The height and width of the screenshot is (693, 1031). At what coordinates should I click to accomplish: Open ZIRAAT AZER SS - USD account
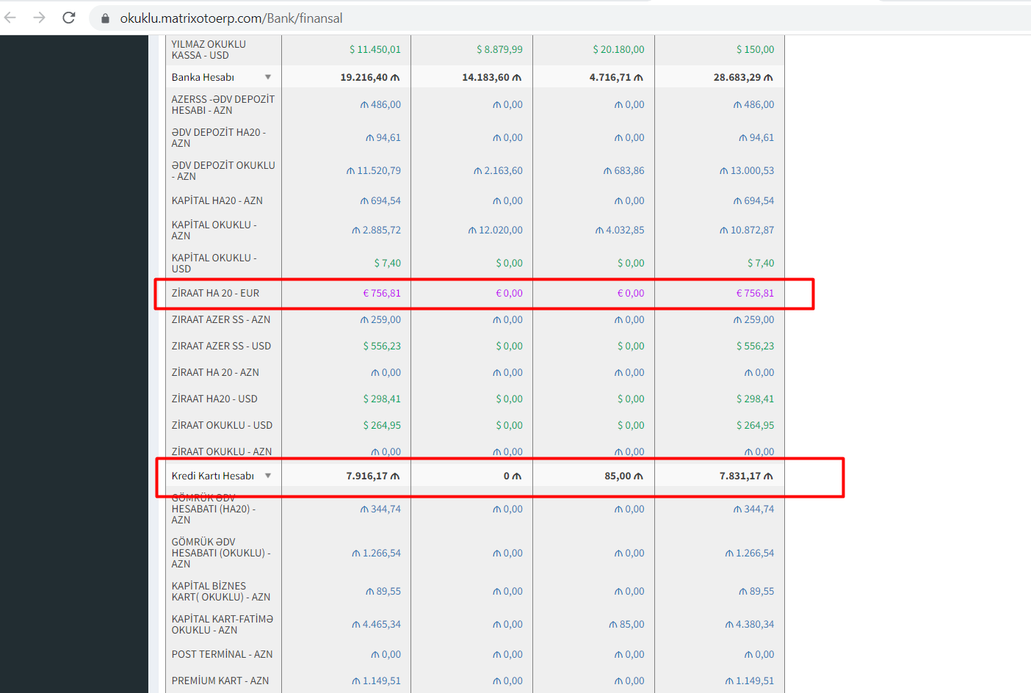pyautogui.click(x=221, y=346)
